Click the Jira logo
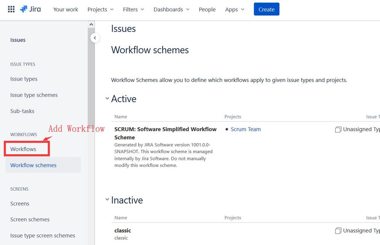The width and height of the screenshot is (380, 245). [30, 9]
